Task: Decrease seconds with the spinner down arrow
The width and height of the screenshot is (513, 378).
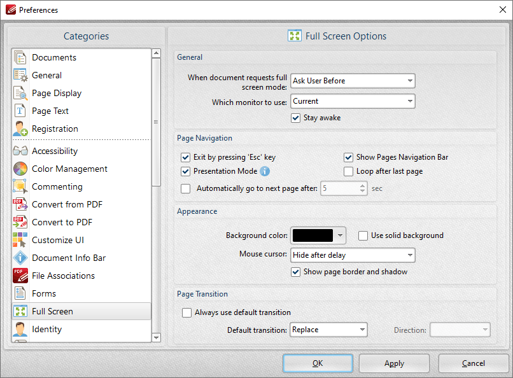Action: click(363, 192)
